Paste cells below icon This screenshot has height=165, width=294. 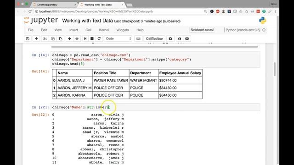(x=60, y=38)
